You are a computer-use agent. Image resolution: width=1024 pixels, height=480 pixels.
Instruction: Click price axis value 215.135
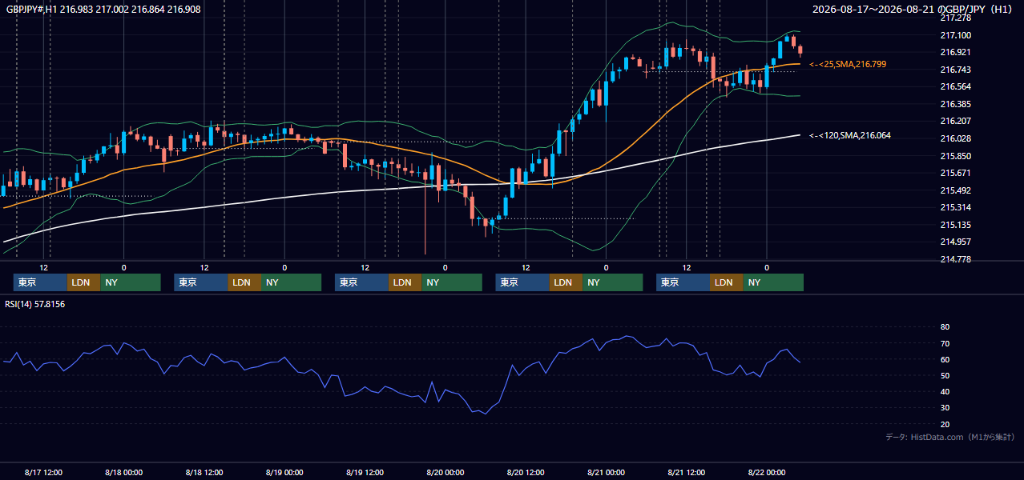coord(955,225)
